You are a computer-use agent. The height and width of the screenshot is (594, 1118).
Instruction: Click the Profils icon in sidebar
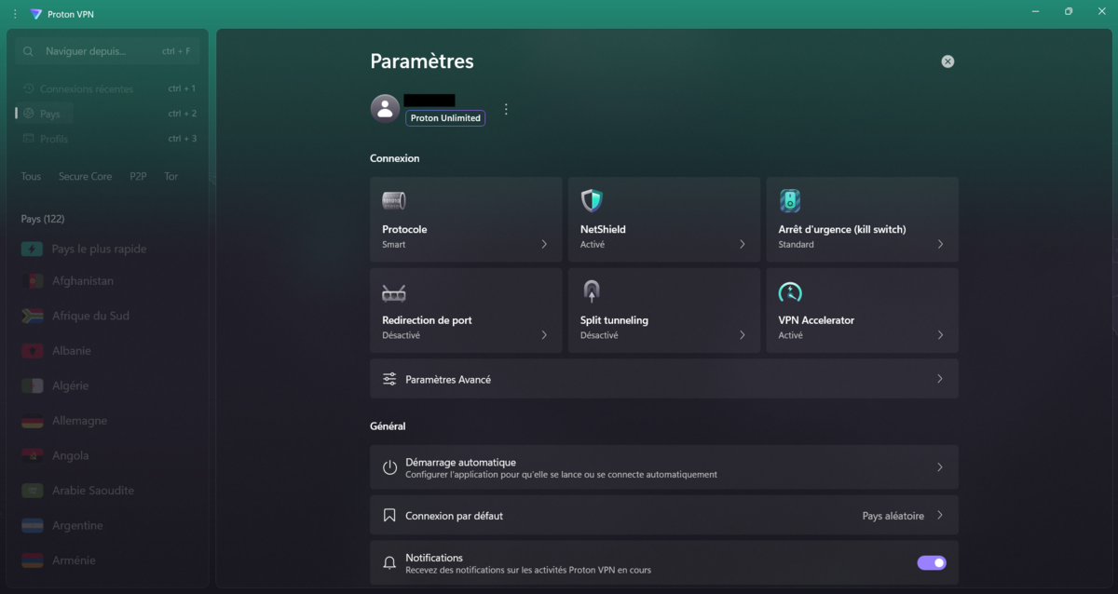pos(29,139)
